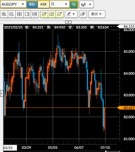Image resolution: width=135 pixels, height=152 pixels.
Task: Click the 83.000 price axis label
Action: (x=129, y=95)
